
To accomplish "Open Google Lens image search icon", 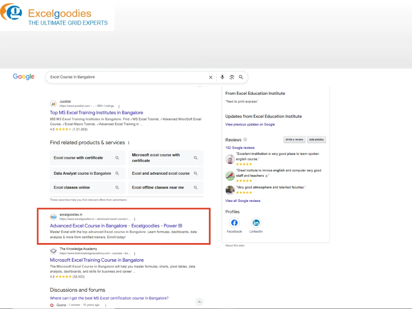I will (232, 77).
